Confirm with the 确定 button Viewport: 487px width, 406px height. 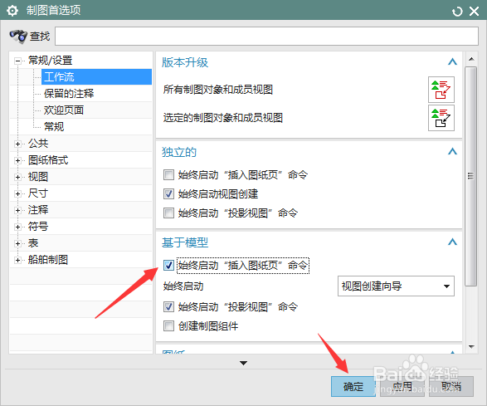pyautogui.click(x=353, y=386)
